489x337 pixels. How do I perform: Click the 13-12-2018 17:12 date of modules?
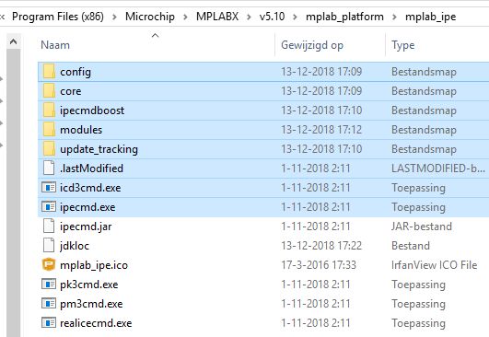[321, 130]
